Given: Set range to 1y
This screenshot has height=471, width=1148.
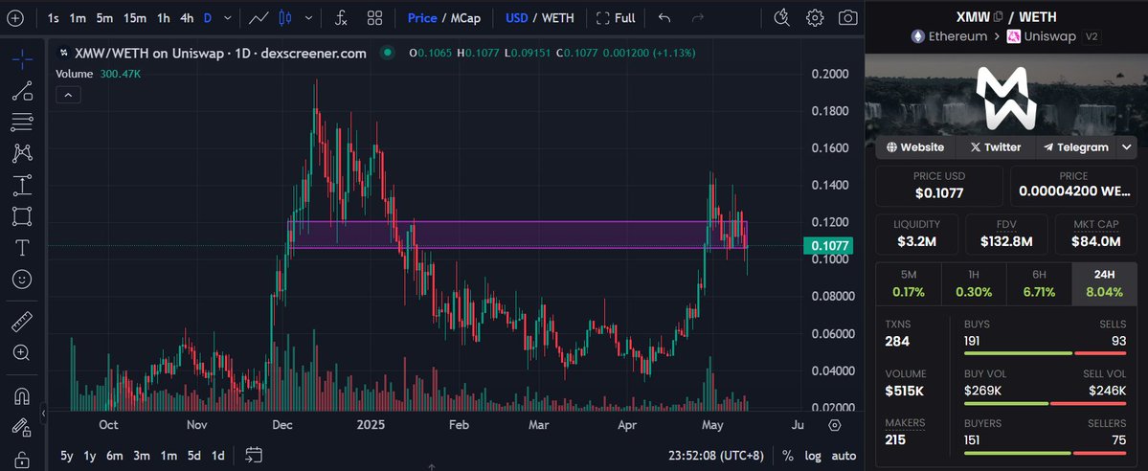Looking at the screenshot, I should click(90, 456).
